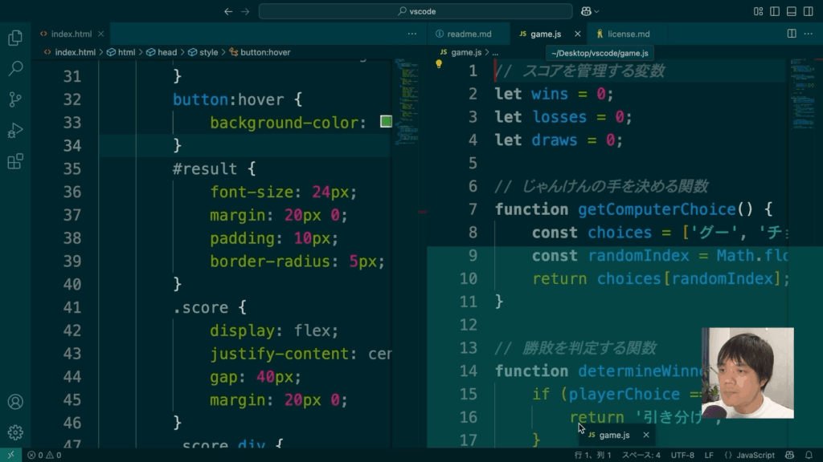The width and height of the screenshot is (823, 462).
Task: Open the Extensions view
Action: click(x=14, y=162)
